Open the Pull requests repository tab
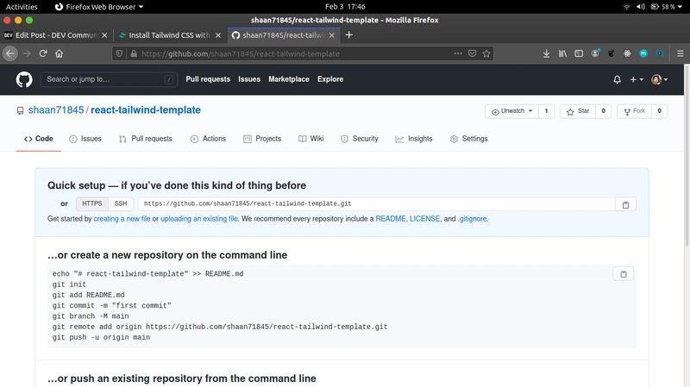690x387 pixels. click(x=146, y=139)
